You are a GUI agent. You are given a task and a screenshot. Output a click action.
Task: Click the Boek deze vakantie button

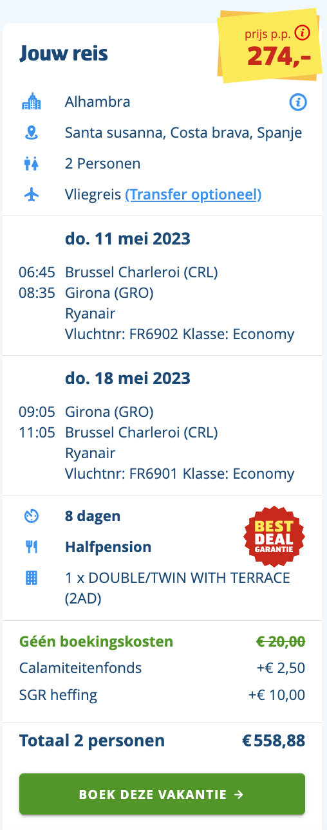coord(162,795)
